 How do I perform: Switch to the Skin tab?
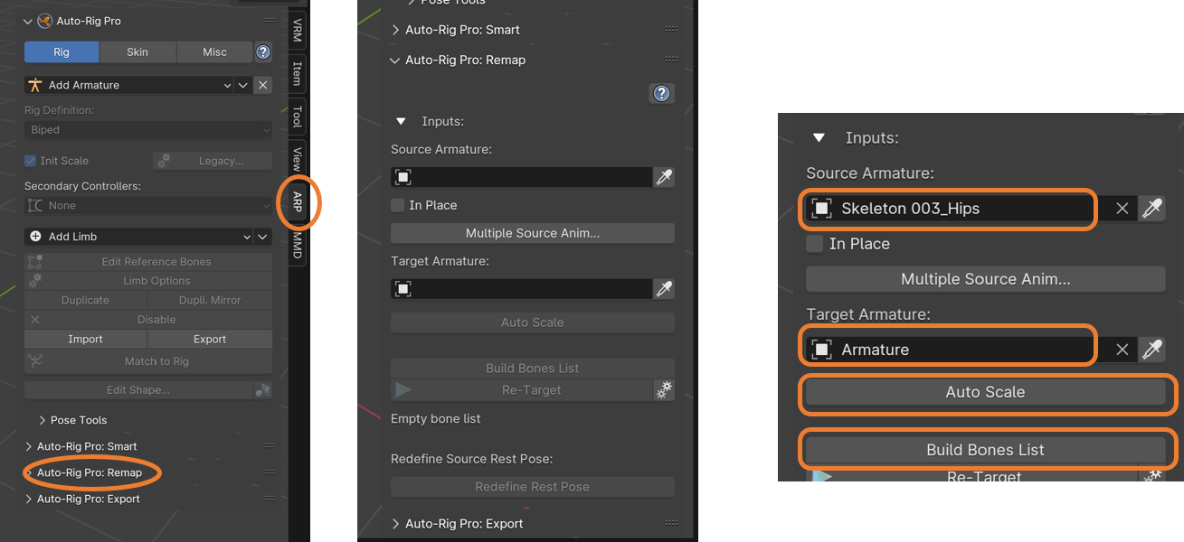point(137,51)
